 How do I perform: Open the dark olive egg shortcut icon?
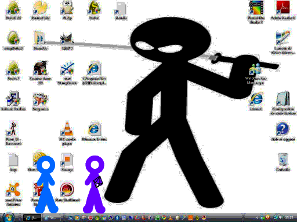[x=94, y=10]
